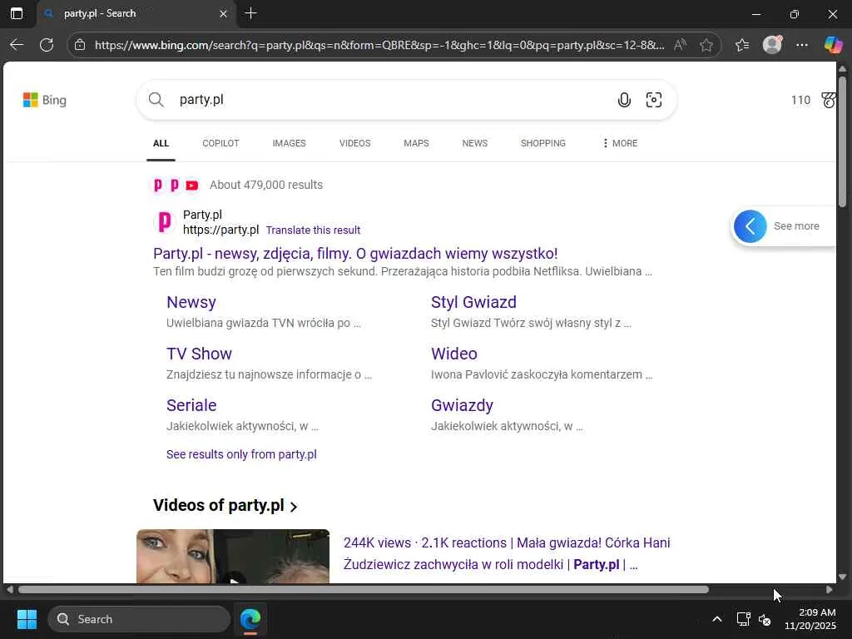The width and height of the screenshot is (852, 639).
Task: Open visual search camera icon
Action: [654, 100]
